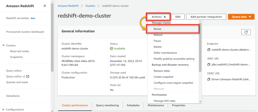Select Modify publicly accessible setting

(173, 59)
